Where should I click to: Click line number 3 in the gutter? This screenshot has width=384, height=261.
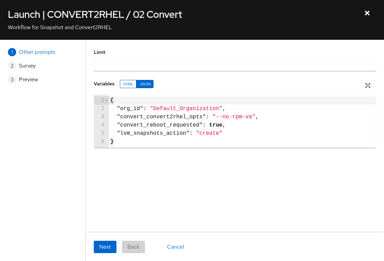[x=103, y=117]
